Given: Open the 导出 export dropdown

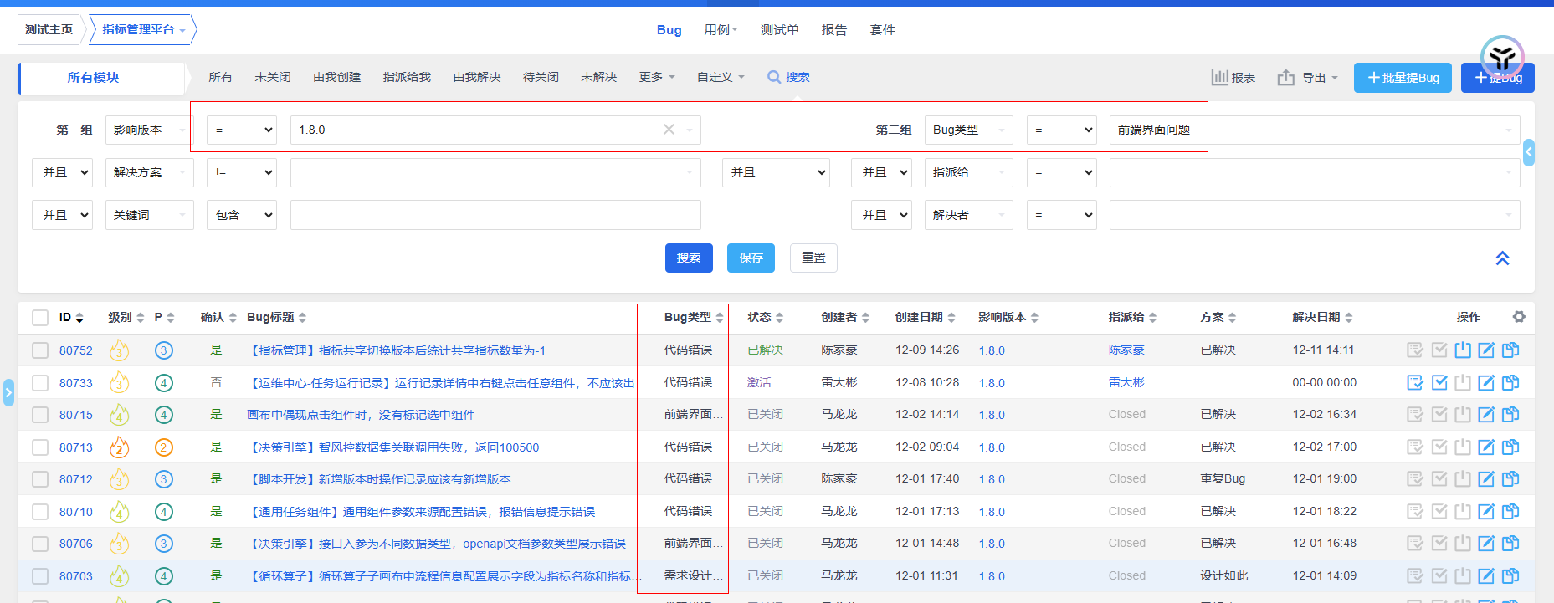Looking at the screenshot, I should click(1307, 78).
